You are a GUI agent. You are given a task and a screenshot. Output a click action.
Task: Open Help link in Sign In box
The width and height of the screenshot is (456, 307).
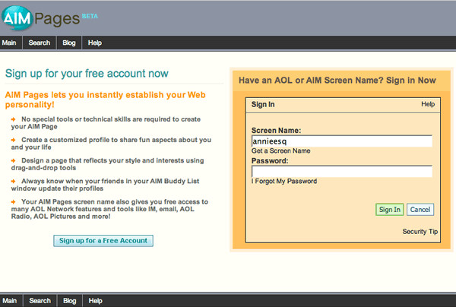point(428,104)
